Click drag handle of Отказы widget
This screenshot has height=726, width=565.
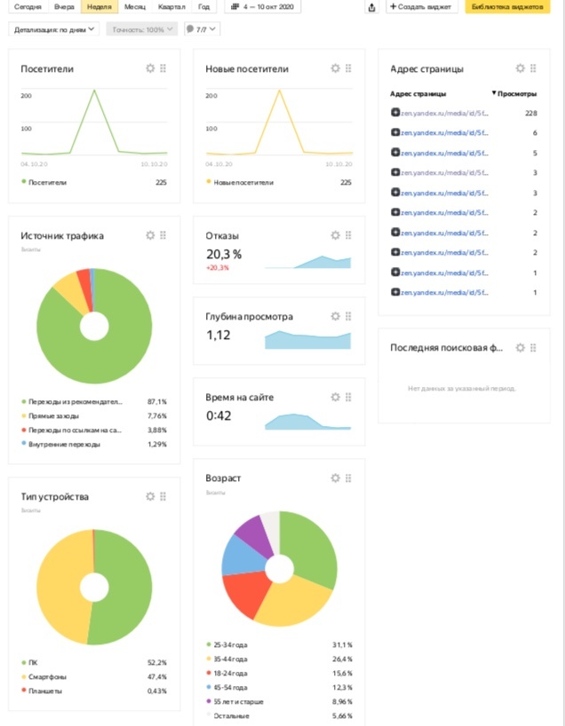348,235
